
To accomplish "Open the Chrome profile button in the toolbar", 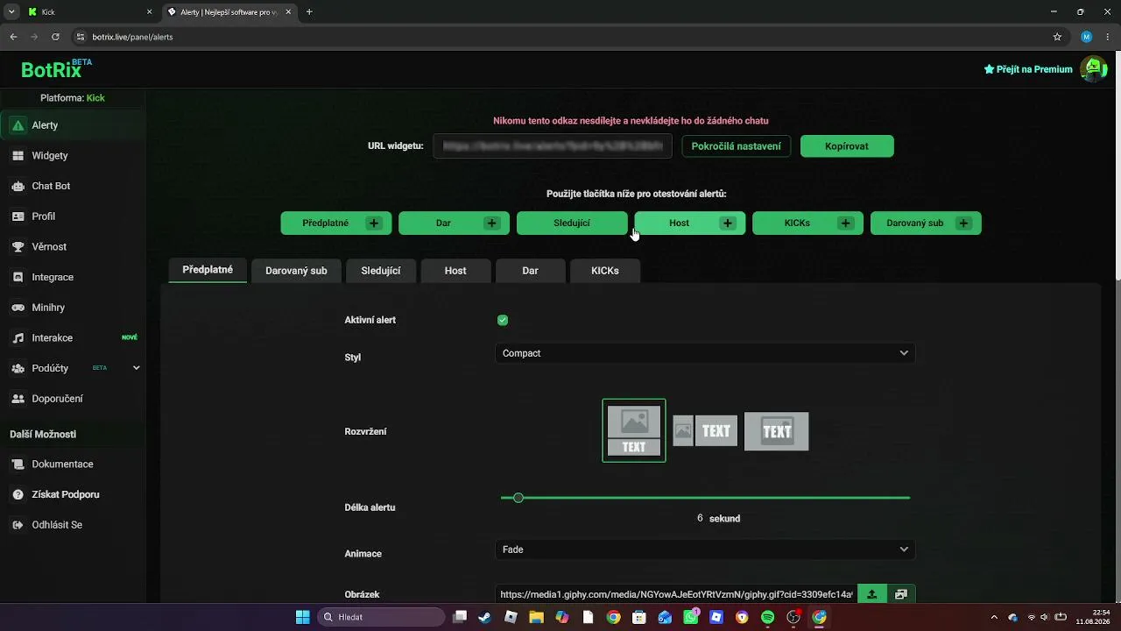I will tap(1087, 37).
